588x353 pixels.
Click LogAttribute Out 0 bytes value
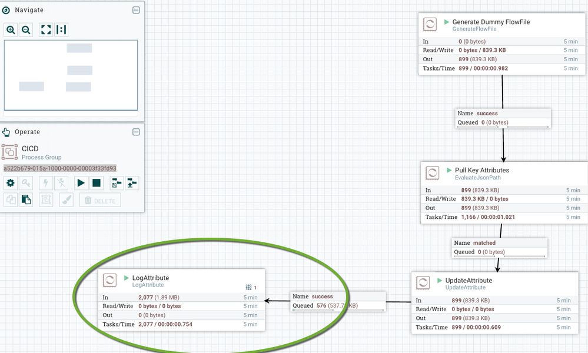click(151, 315)
